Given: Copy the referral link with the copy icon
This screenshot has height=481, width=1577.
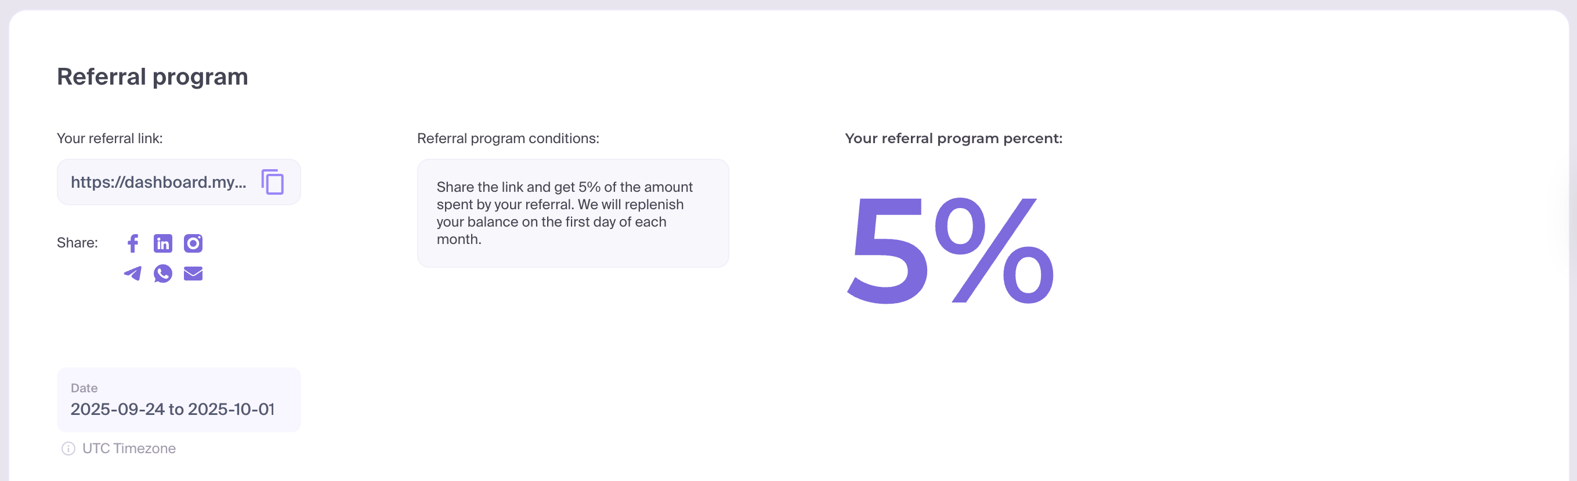Looking at the screenshot, I should [273, 182].
